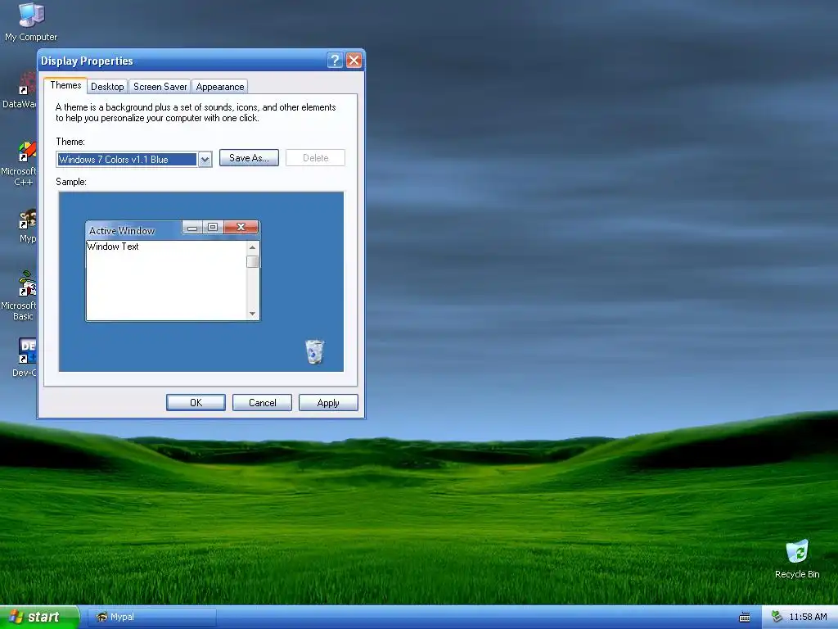
Task: Click the sample window close button
Action: [241, 228]
